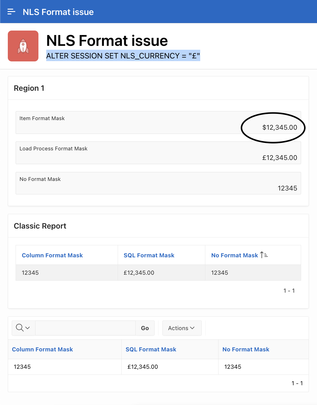Image resolution: width=317 pixels, height=405 pixels.
Task: Open interactive report SQL Format Mask header
Action: [151, 349]
